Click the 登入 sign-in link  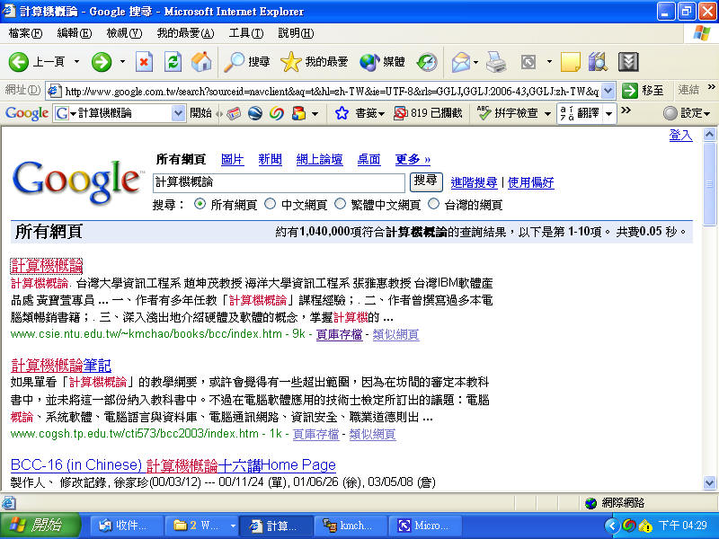coord(681,135)
